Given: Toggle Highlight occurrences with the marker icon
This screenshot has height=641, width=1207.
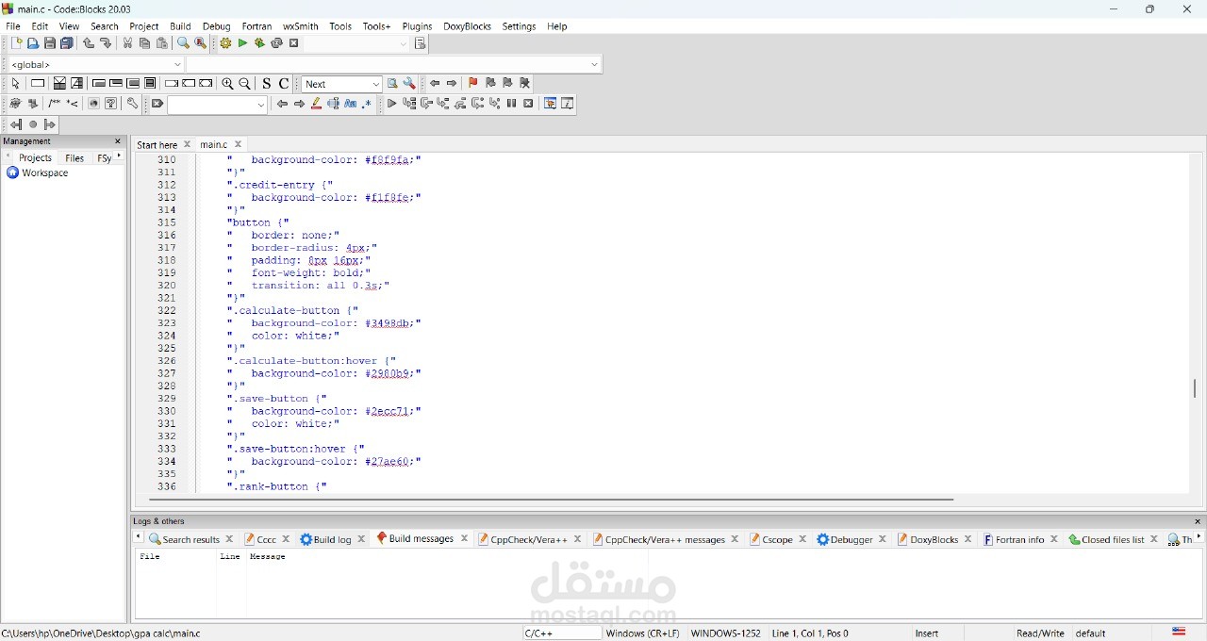Looking at the screenshot, I should (317, 104).
